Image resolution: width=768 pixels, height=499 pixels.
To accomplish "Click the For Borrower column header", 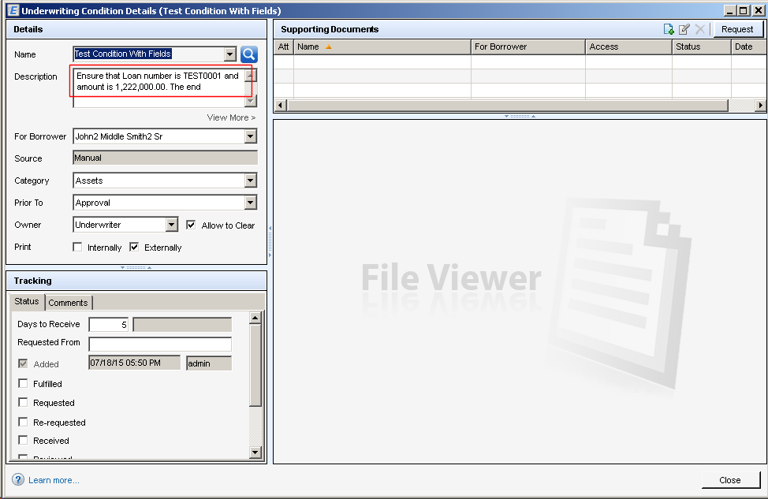I will [528, 47].
